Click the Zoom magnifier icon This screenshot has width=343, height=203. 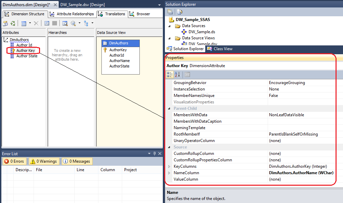(x=73, y=23)
